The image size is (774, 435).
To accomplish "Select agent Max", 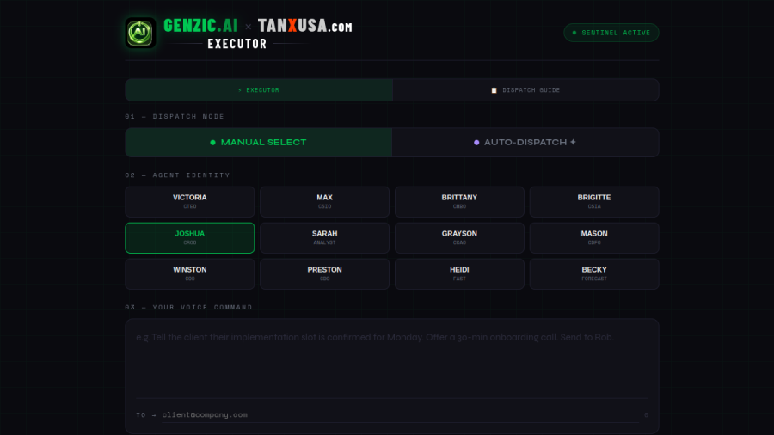I will (x=325, y=202).
